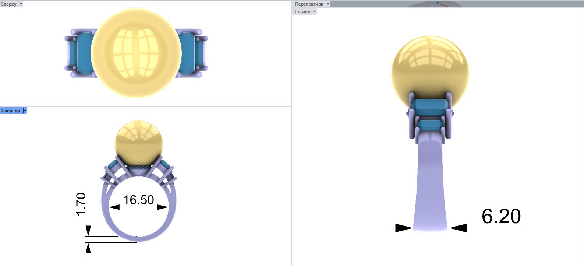Select the gold pearl in the top view
Image resolution: width=584 pixels, height=266 pixels.
tap(136, 53)
